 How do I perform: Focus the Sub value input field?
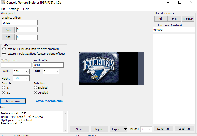tap(27, 30)
